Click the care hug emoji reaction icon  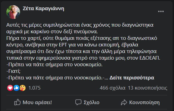pyautogui.click(x=23, y=88)
